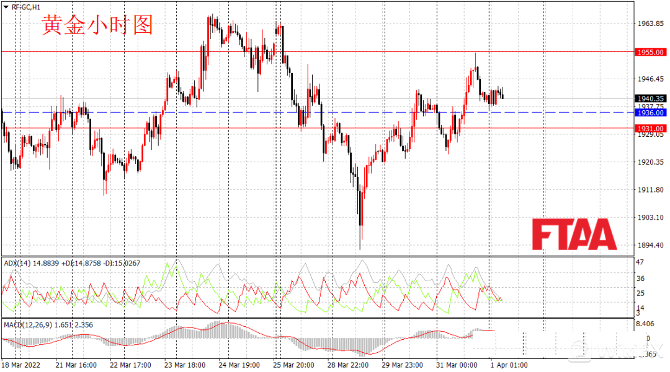Click the red 黄金小时图 chart title
The image size is (670, 372).
pos(97,25)
